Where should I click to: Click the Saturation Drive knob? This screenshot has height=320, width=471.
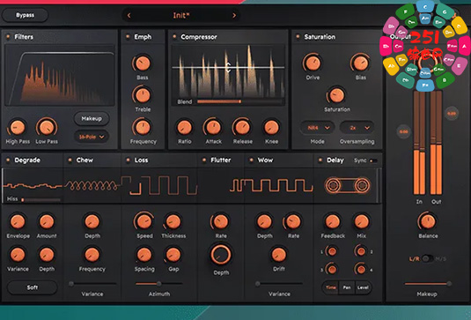(313, 63)
